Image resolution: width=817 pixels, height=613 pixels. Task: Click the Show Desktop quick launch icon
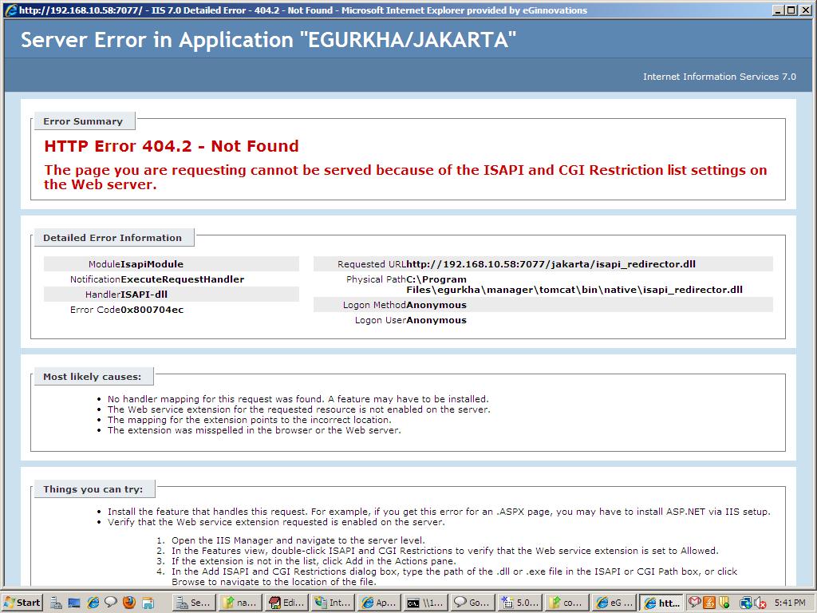(x=74, y=603)
